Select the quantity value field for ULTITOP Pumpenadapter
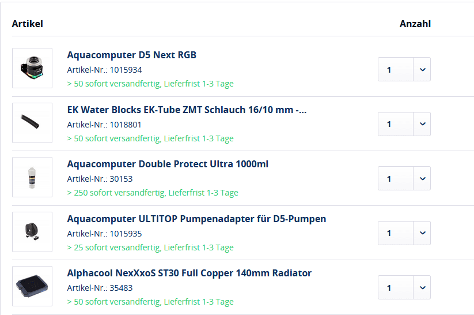Image resolution: width=474 pixels, height=315 pixels. pos(396,233)
